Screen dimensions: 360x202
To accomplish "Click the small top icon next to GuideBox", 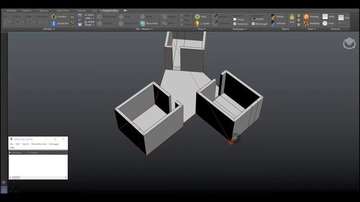I will [x=73, y=17].
